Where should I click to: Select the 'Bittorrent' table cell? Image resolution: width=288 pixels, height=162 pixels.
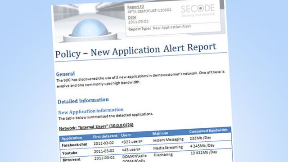coord(72,160)
